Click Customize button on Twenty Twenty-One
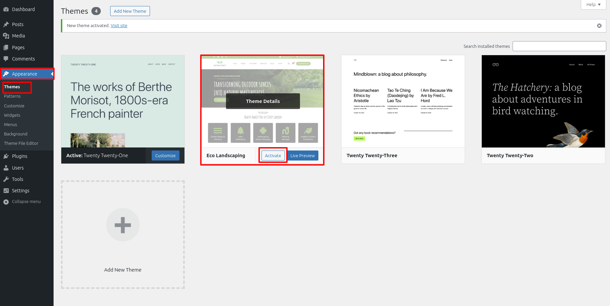Viewport: 610px width, 306px height. [x=165, y=156]
